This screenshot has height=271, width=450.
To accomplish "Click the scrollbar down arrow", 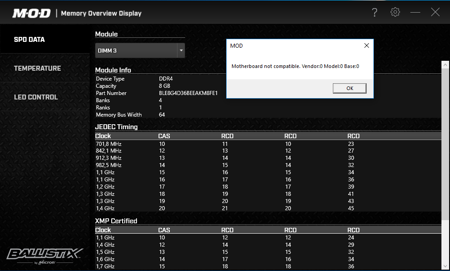I will pyautogui.click(x=445, y=266).
